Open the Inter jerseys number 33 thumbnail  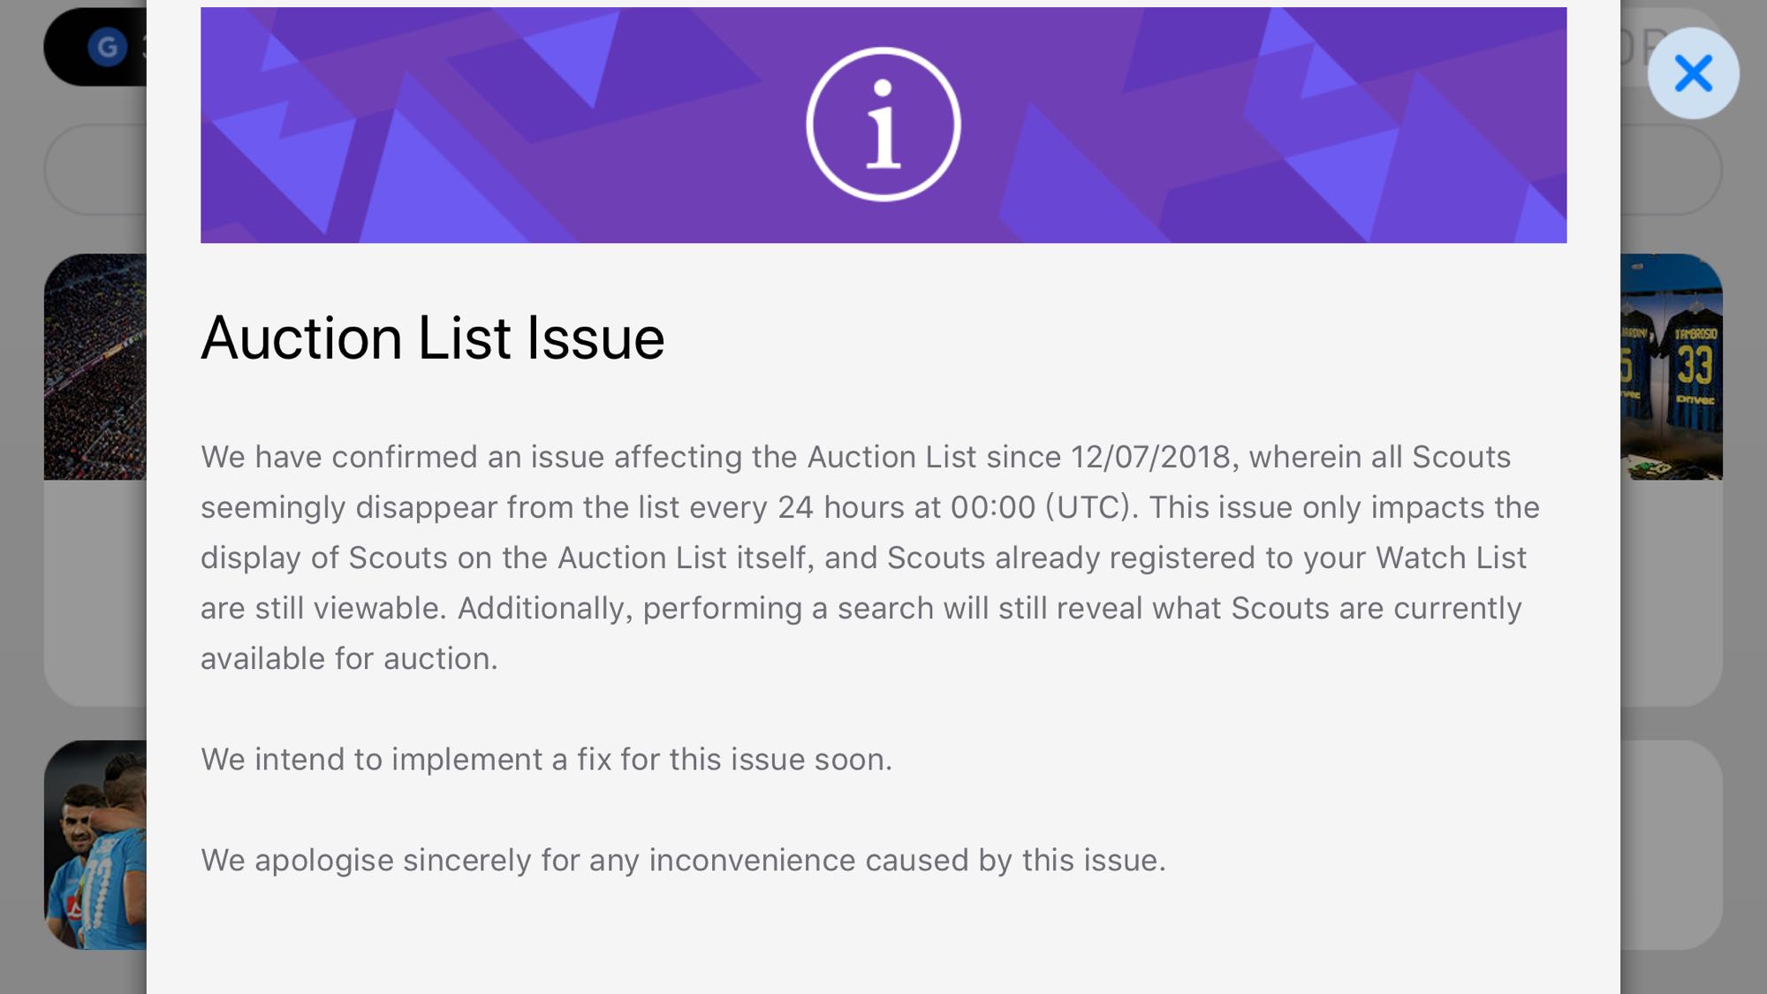point(1671,367)
